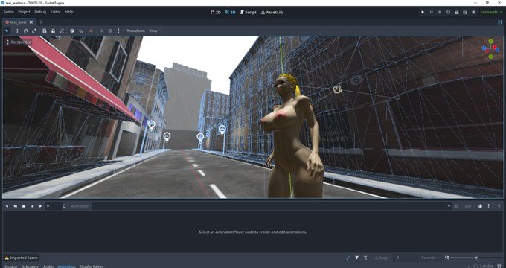Screen dimensions: 506x268
Task: Click the Imported Scene warning button
Action: pos(22,258)
